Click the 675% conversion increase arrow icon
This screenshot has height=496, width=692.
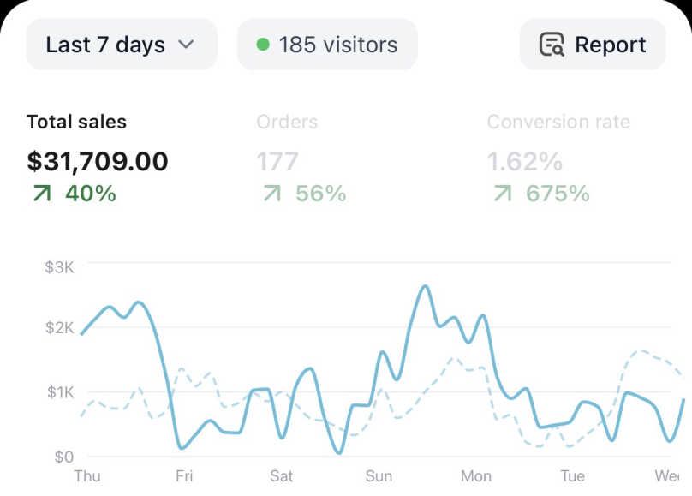pyautogui.click(x=503, y=194)
